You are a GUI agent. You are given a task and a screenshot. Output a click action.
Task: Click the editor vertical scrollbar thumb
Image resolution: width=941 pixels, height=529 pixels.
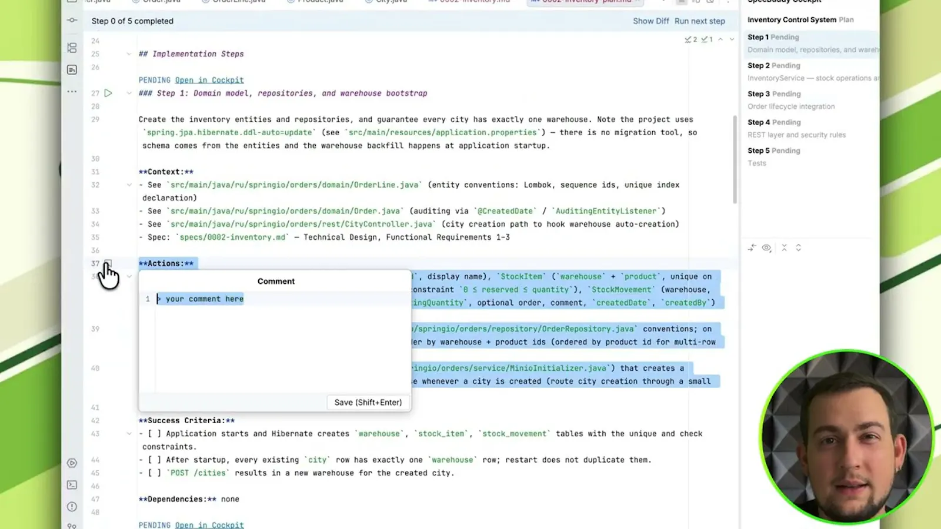[735, 160]
